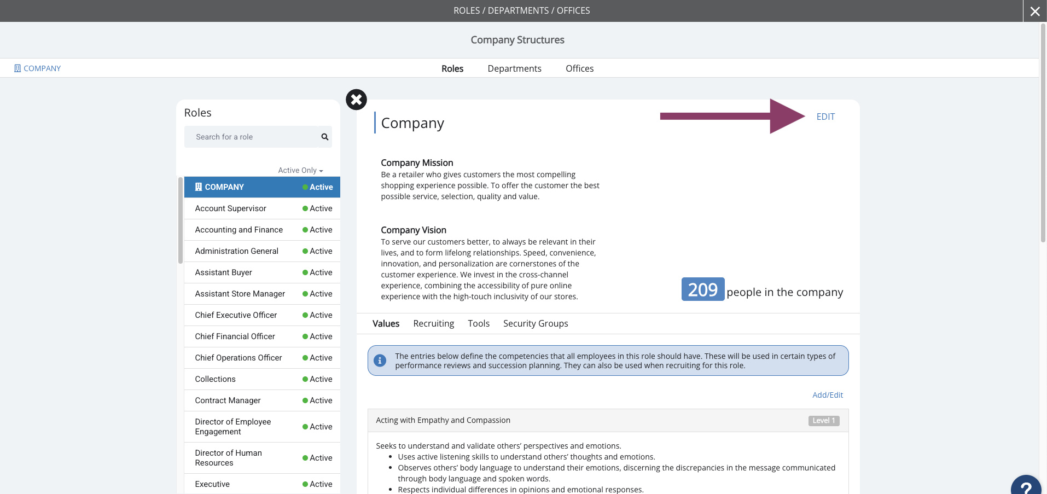This screenshot has height=494, width=1047.
Task: Expand Acting with Empathy and Compassion header
Action: coord(608,420)
